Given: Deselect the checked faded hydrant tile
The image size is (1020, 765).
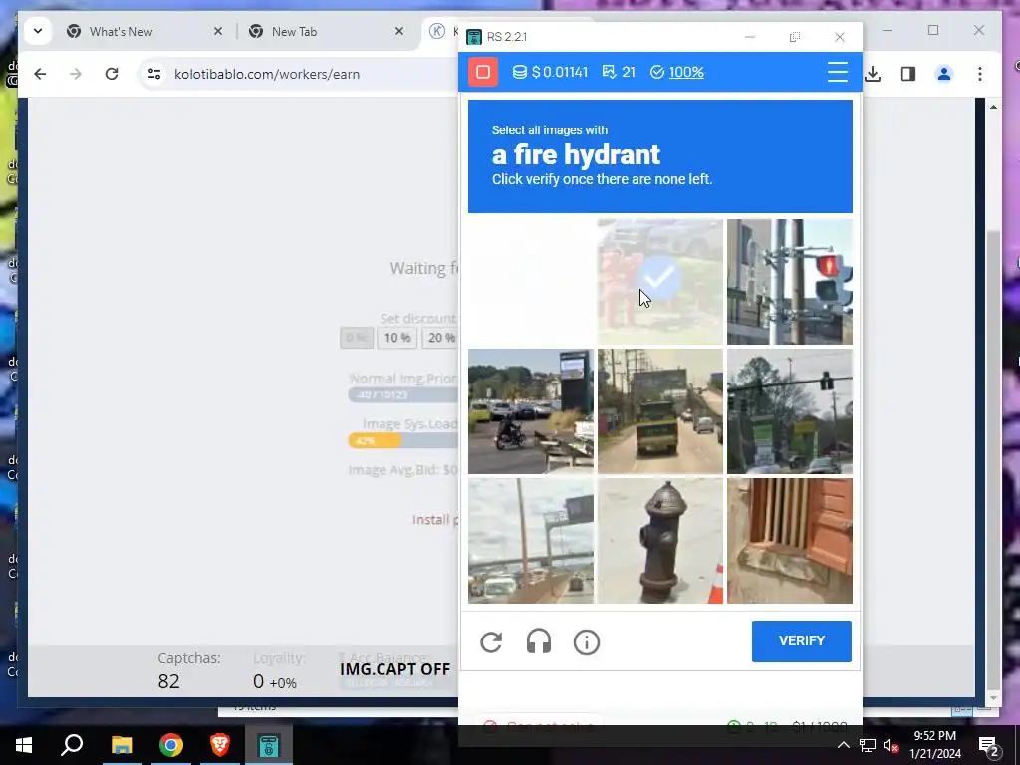Looking at the screenshot, I should [659, 281].
